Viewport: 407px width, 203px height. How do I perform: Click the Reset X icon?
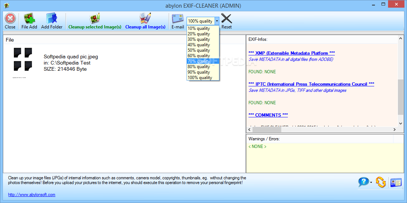tap(226, 19)
